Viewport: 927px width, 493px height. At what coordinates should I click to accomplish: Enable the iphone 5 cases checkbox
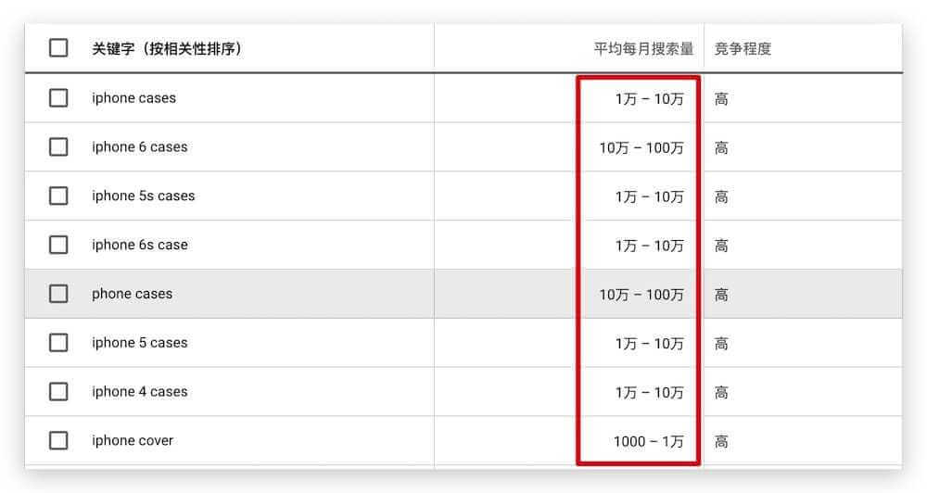tap(58, 343)
